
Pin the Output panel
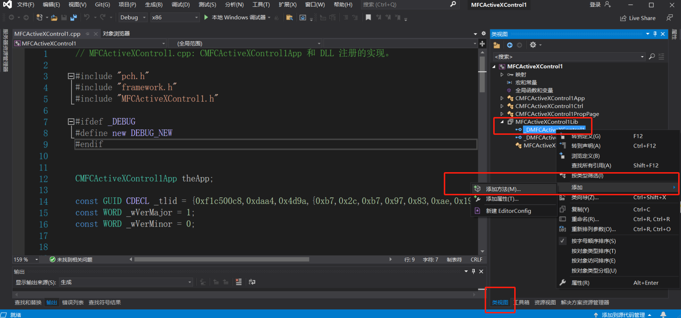pos(473,271)
